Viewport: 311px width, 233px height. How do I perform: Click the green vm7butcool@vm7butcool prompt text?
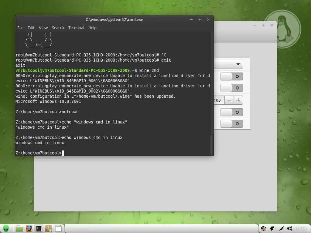tap(73, 70)
